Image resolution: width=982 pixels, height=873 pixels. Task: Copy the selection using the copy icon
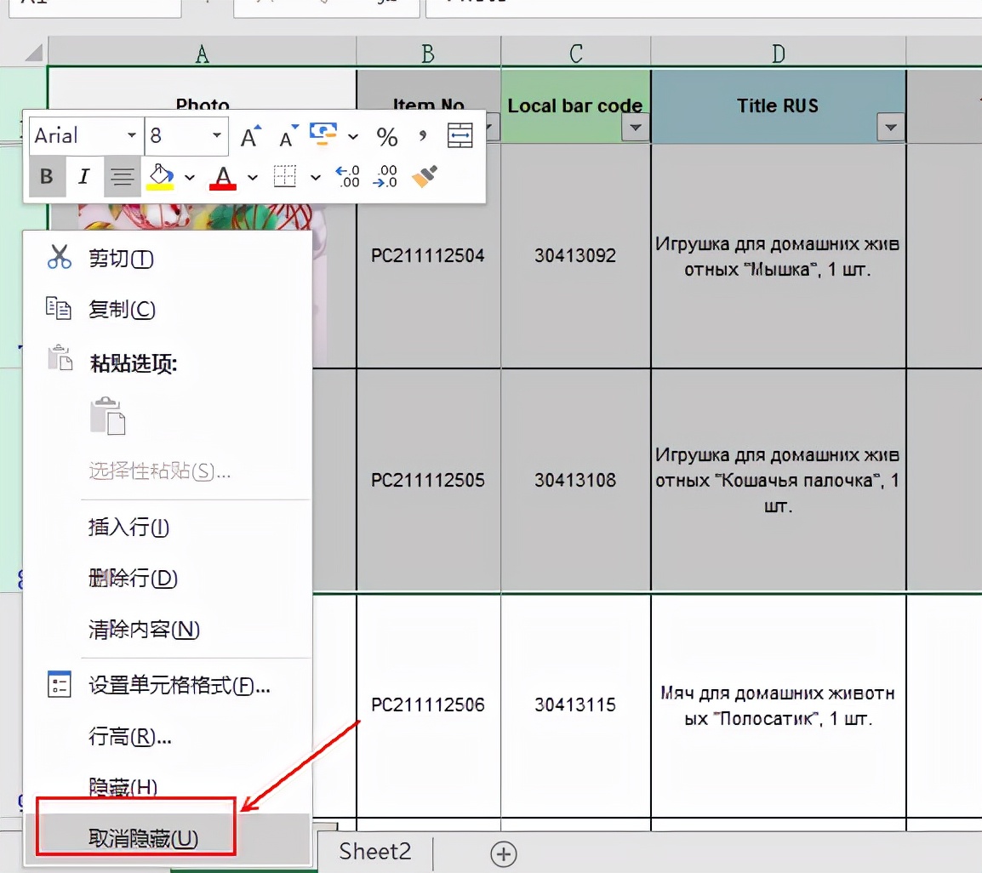click(x=60, y=309)
